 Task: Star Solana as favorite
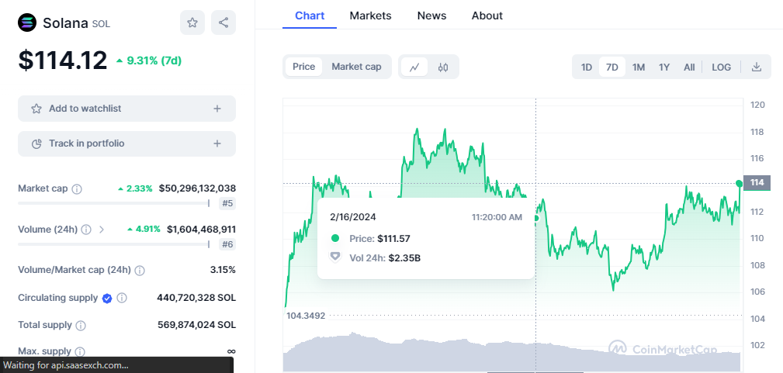[x=192, y=22]
